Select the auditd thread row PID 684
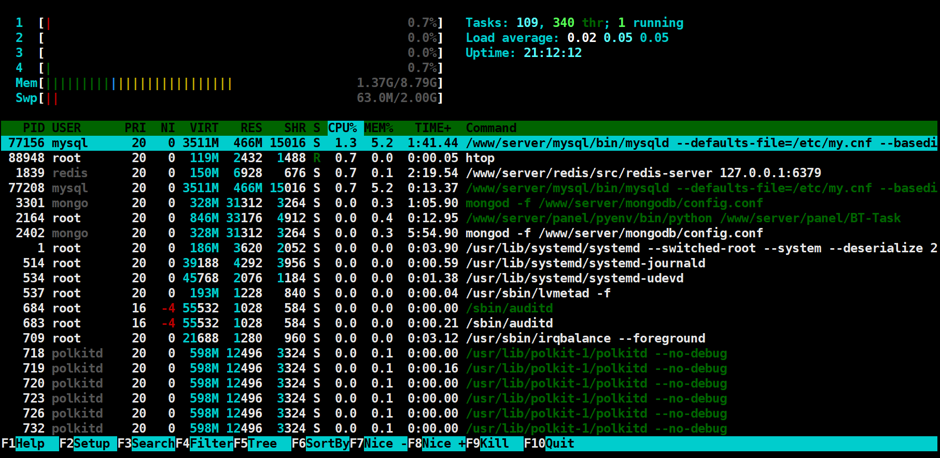The width and height of the screenshot is (940, 458). point(469,308)
